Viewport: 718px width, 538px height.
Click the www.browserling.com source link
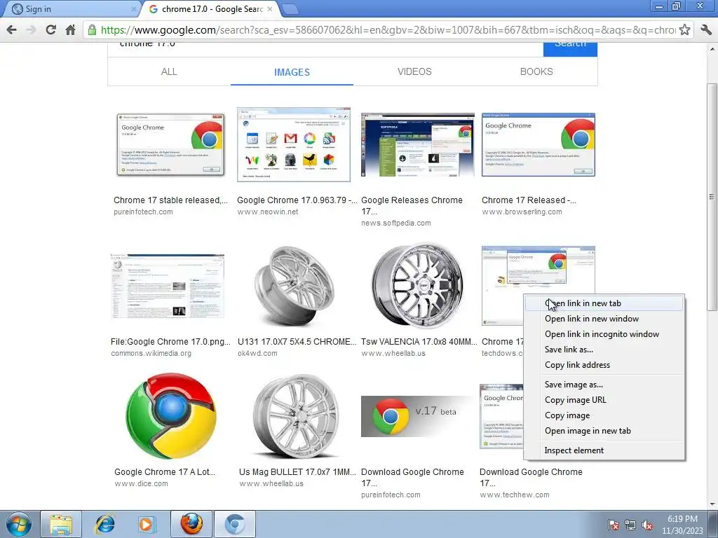[x=522, y=212]
